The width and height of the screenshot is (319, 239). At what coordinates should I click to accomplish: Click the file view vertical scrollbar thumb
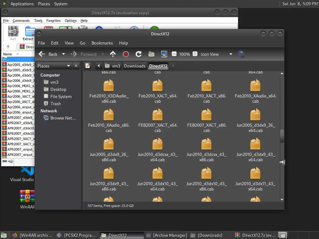[282, 136]
